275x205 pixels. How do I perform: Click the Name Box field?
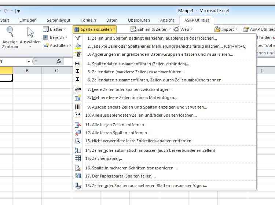pos(13,61)
